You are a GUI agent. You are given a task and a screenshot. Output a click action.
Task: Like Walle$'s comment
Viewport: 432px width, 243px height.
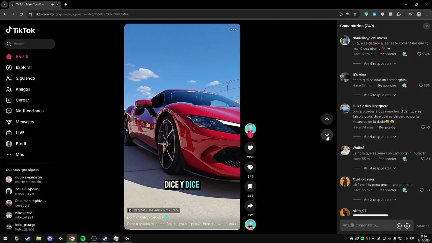423,159
